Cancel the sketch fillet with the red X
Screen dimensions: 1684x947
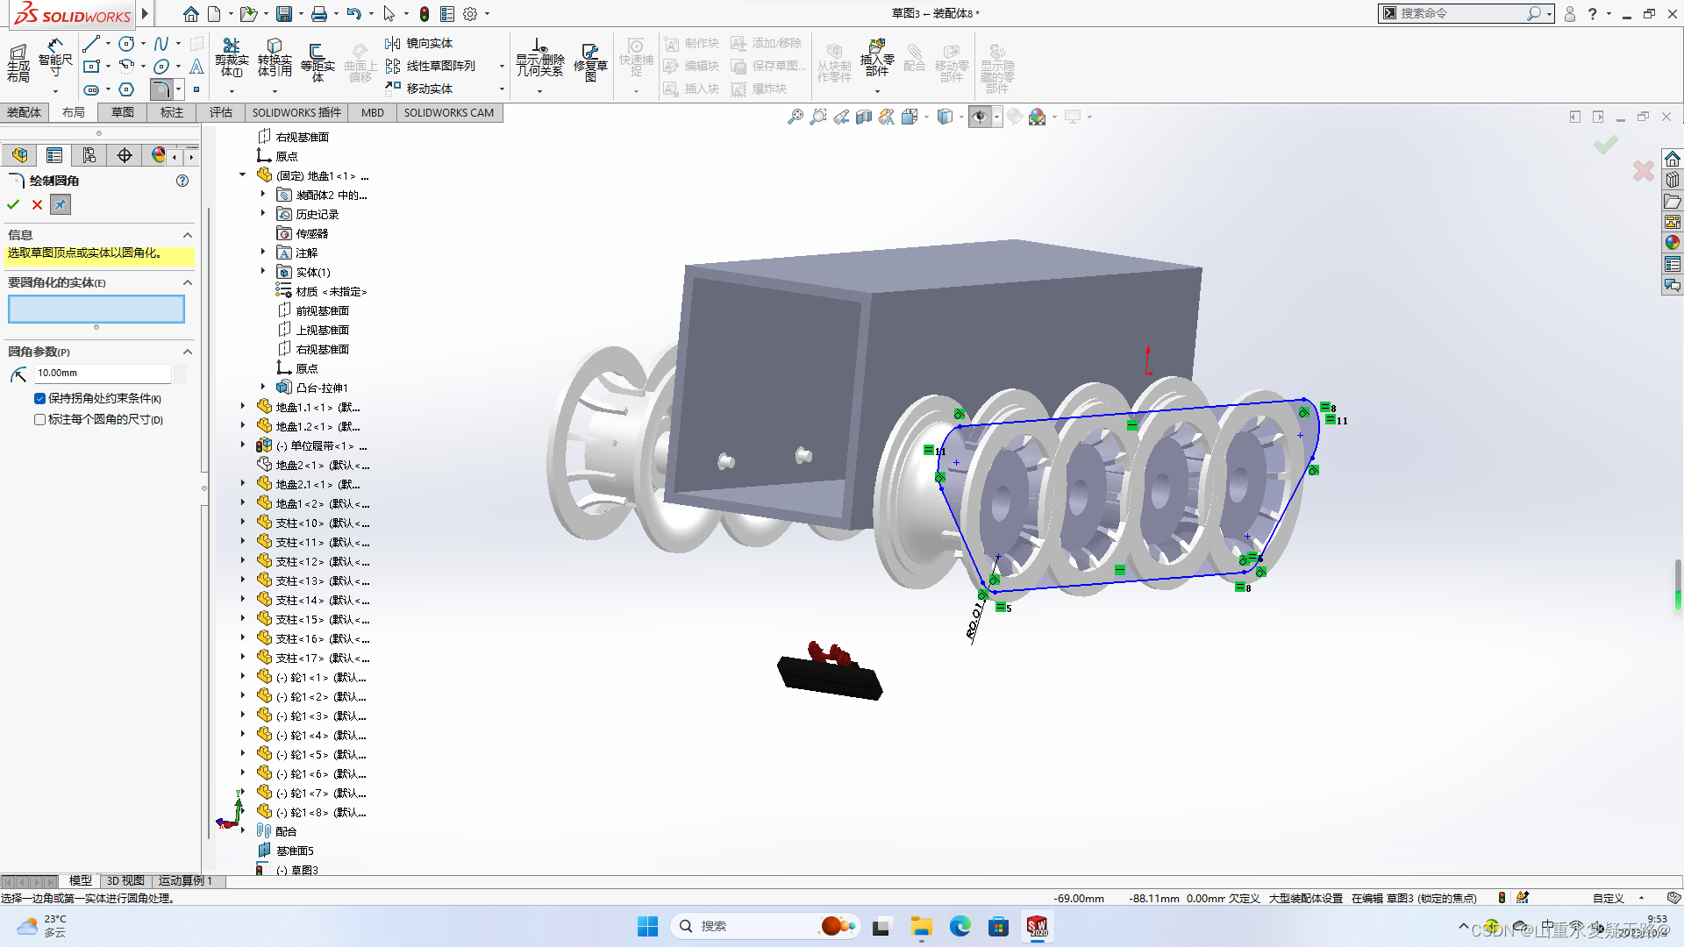point(37,204)
